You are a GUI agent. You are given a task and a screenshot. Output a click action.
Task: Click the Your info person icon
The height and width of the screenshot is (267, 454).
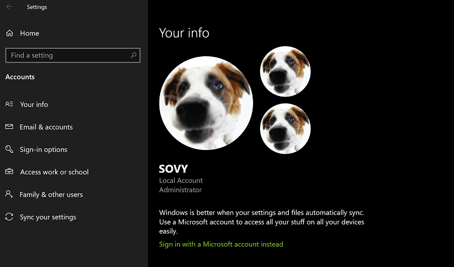click(x=9, y=104)
